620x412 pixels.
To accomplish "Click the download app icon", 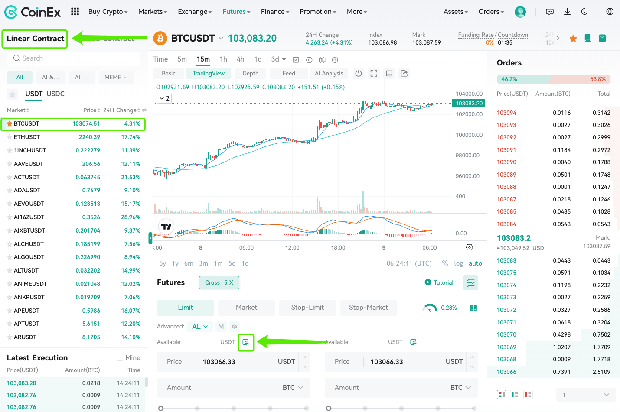I will click(x=567, y=12).
